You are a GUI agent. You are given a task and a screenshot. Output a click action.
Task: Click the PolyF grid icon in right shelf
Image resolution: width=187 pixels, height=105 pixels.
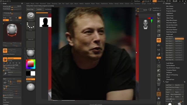[159, 84]
